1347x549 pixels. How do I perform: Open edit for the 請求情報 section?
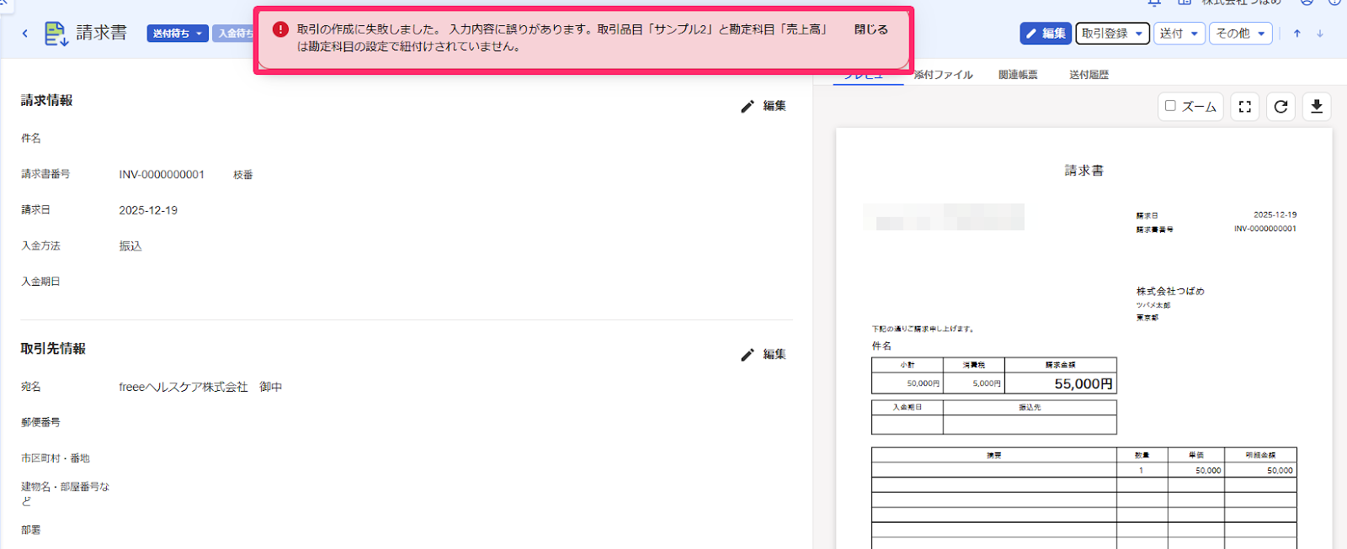[764, 106]
